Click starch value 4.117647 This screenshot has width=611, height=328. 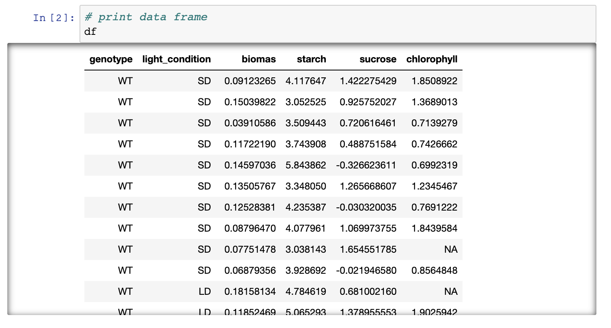click(306, 81)
